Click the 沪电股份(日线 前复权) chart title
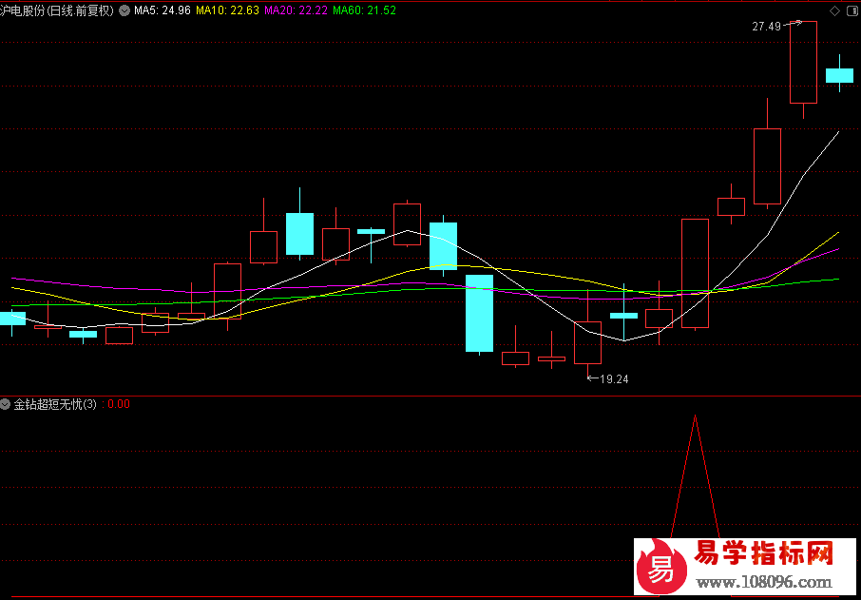This screenshot has width=861, height=600. point(57,10)
